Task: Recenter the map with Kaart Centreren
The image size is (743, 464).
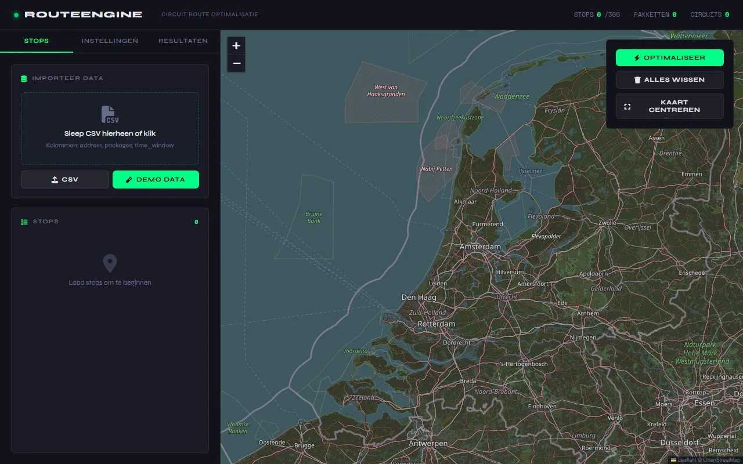Action: [670, 106]
